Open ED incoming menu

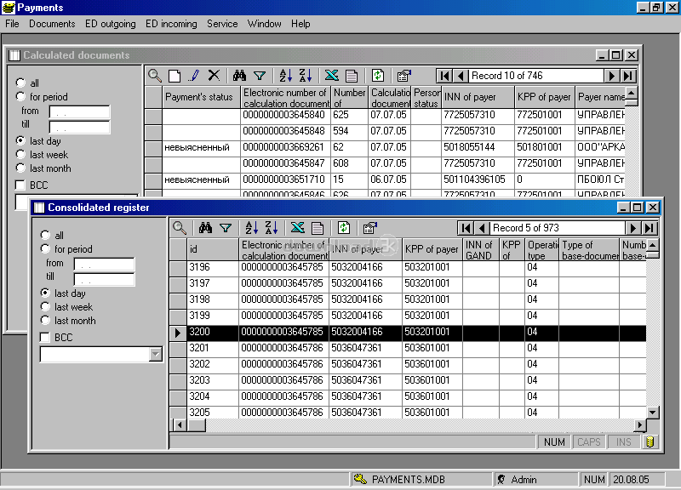(x=171, y=24)
